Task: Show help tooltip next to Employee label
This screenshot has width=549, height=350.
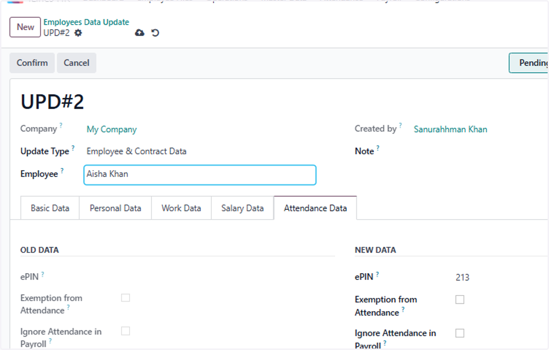Action: click(x=62, y=171)
